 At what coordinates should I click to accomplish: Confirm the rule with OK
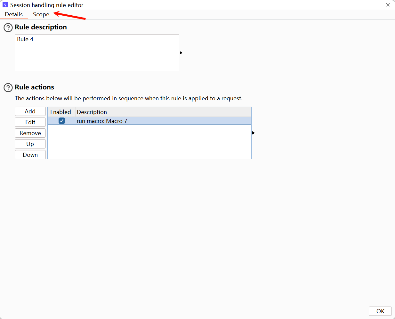tap(380, 311)
